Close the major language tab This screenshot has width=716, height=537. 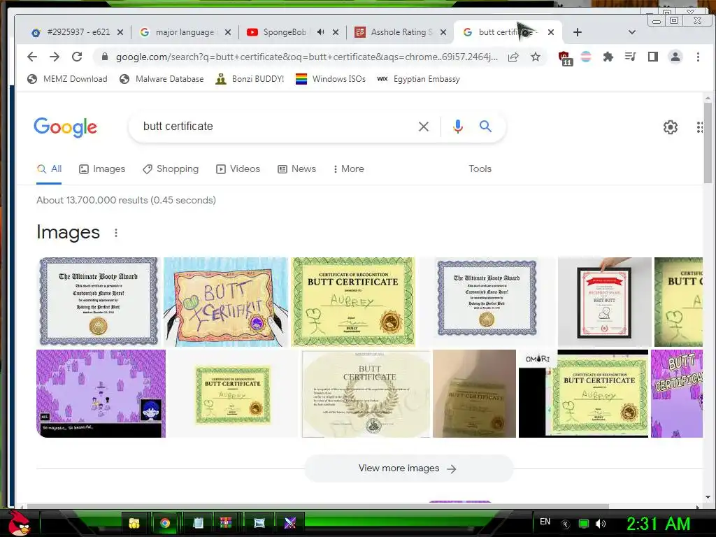(228, 32)
